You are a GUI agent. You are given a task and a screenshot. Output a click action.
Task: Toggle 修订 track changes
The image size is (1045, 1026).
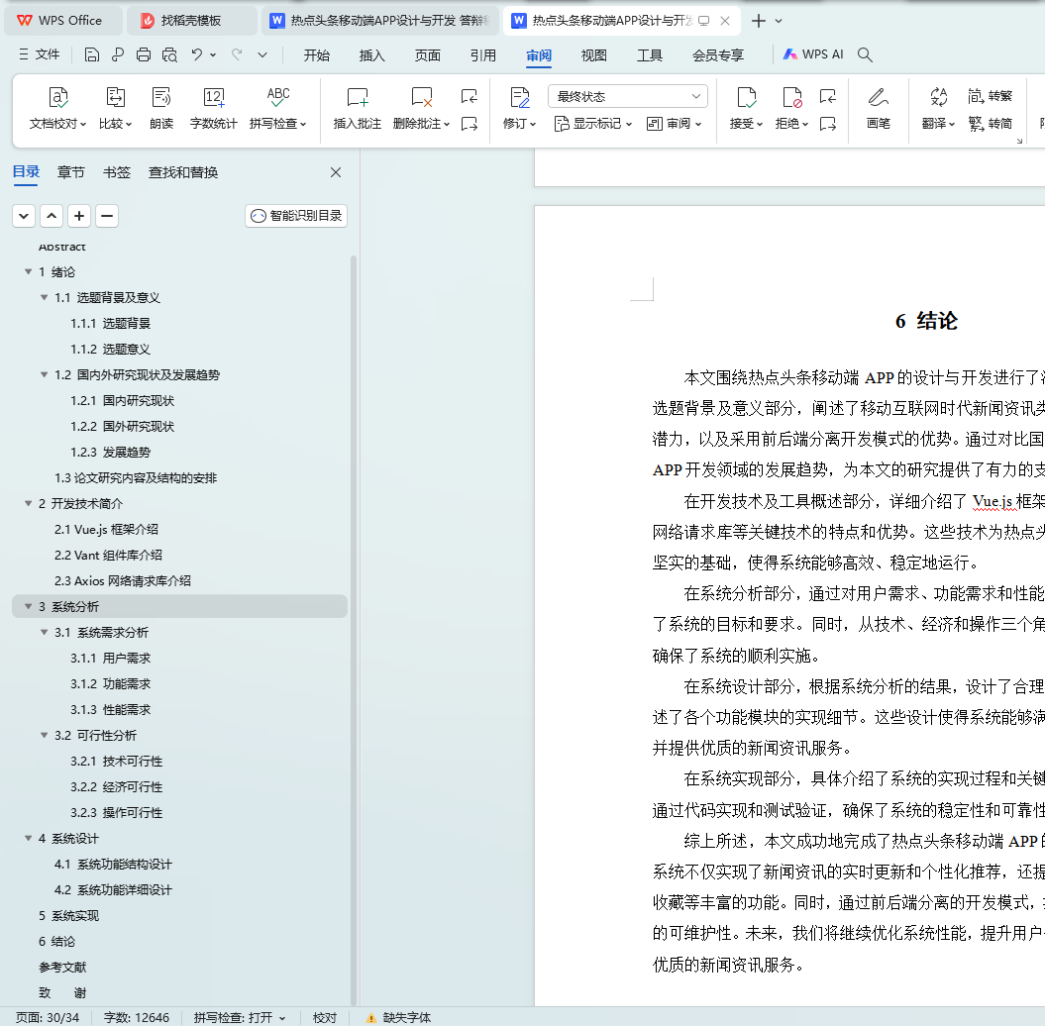pyautogui.click(x=519, y=109)
